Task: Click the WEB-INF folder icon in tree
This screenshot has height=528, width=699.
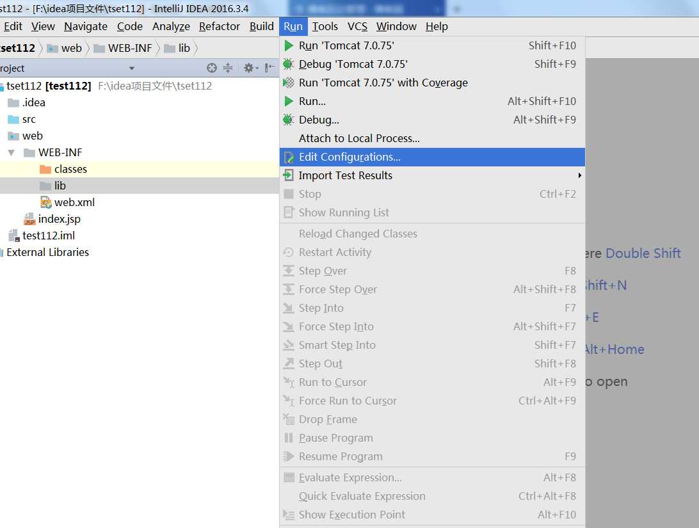Action: pos(29,153)
